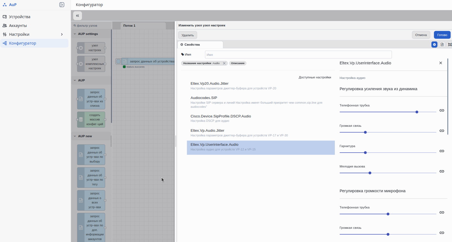Viewport: 452px width, 242px height.
Task: Click the node palette scrollbar
Action: tap(111, 76)
